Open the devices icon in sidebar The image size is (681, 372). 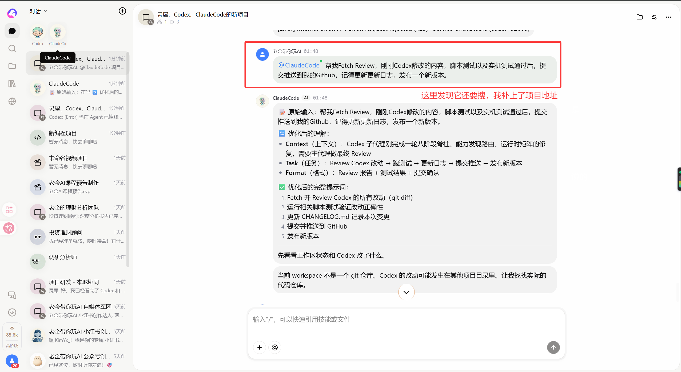click(12, 295)
